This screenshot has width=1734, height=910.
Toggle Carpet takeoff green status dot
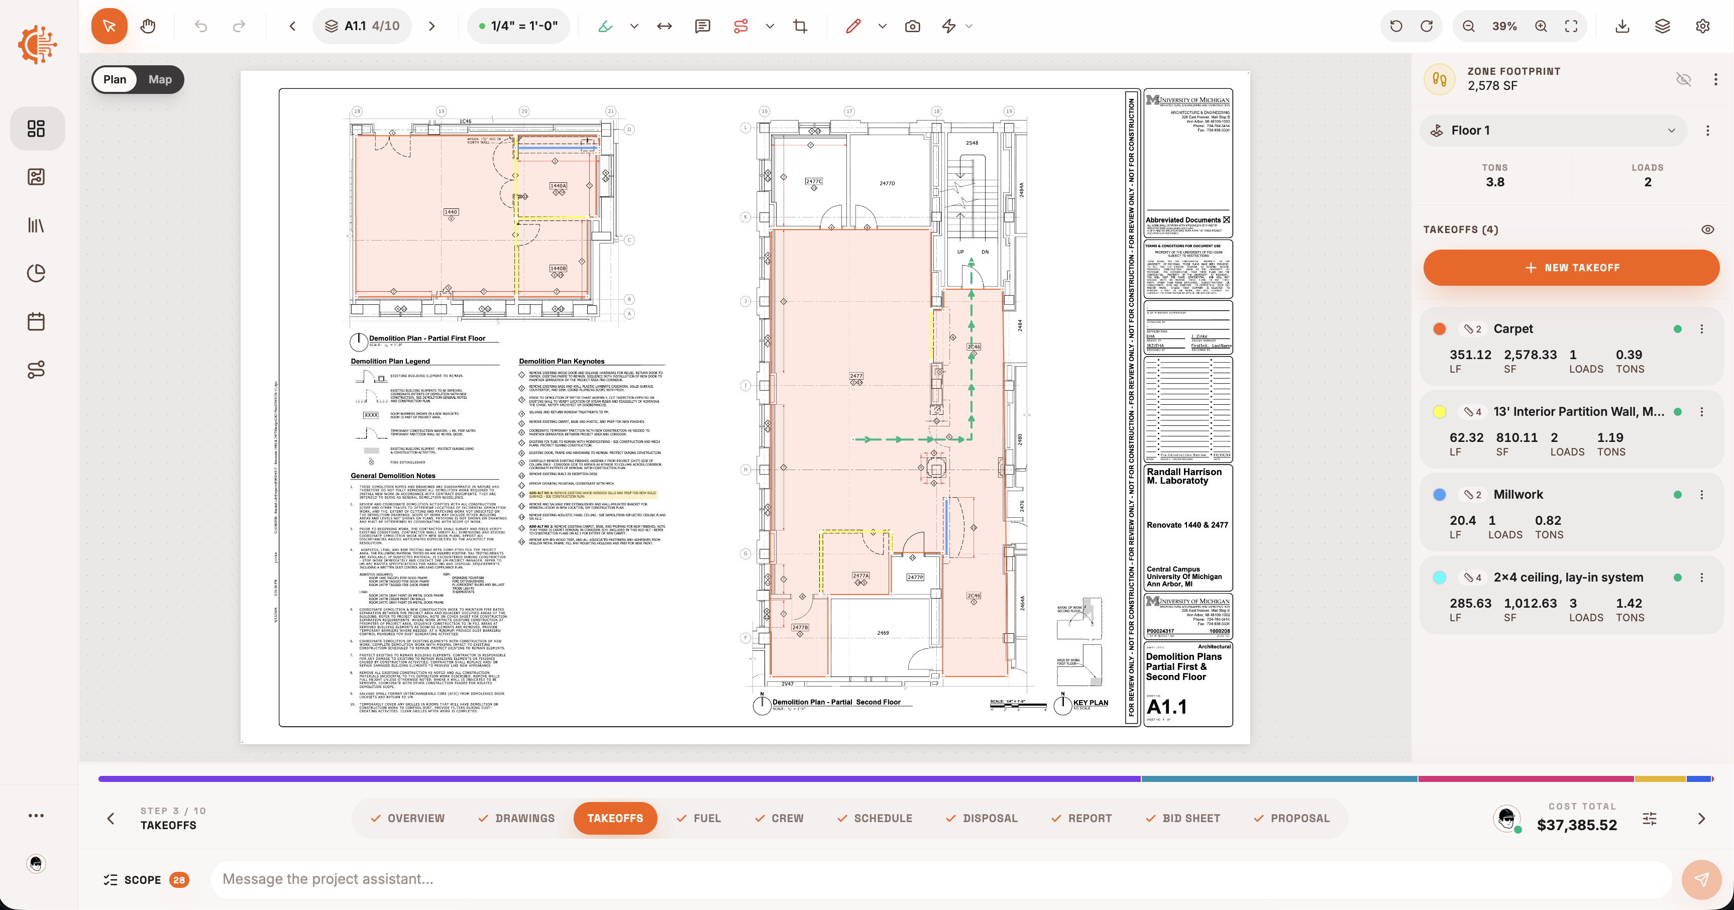click(1677, 329)
